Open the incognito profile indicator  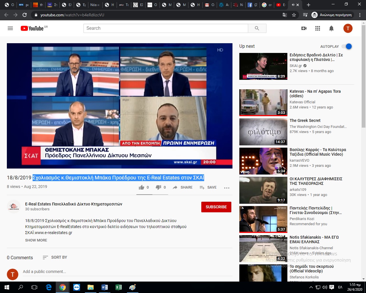pos(332,15)
